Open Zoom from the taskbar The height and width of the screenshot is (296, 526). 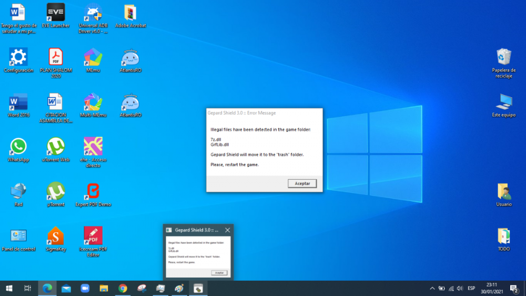point(85,288)
